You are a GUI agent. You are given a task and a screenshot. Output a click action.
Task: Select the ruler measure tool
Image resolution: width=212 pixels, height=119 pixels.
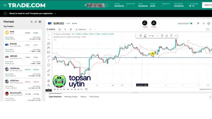(x=48, y=71)
